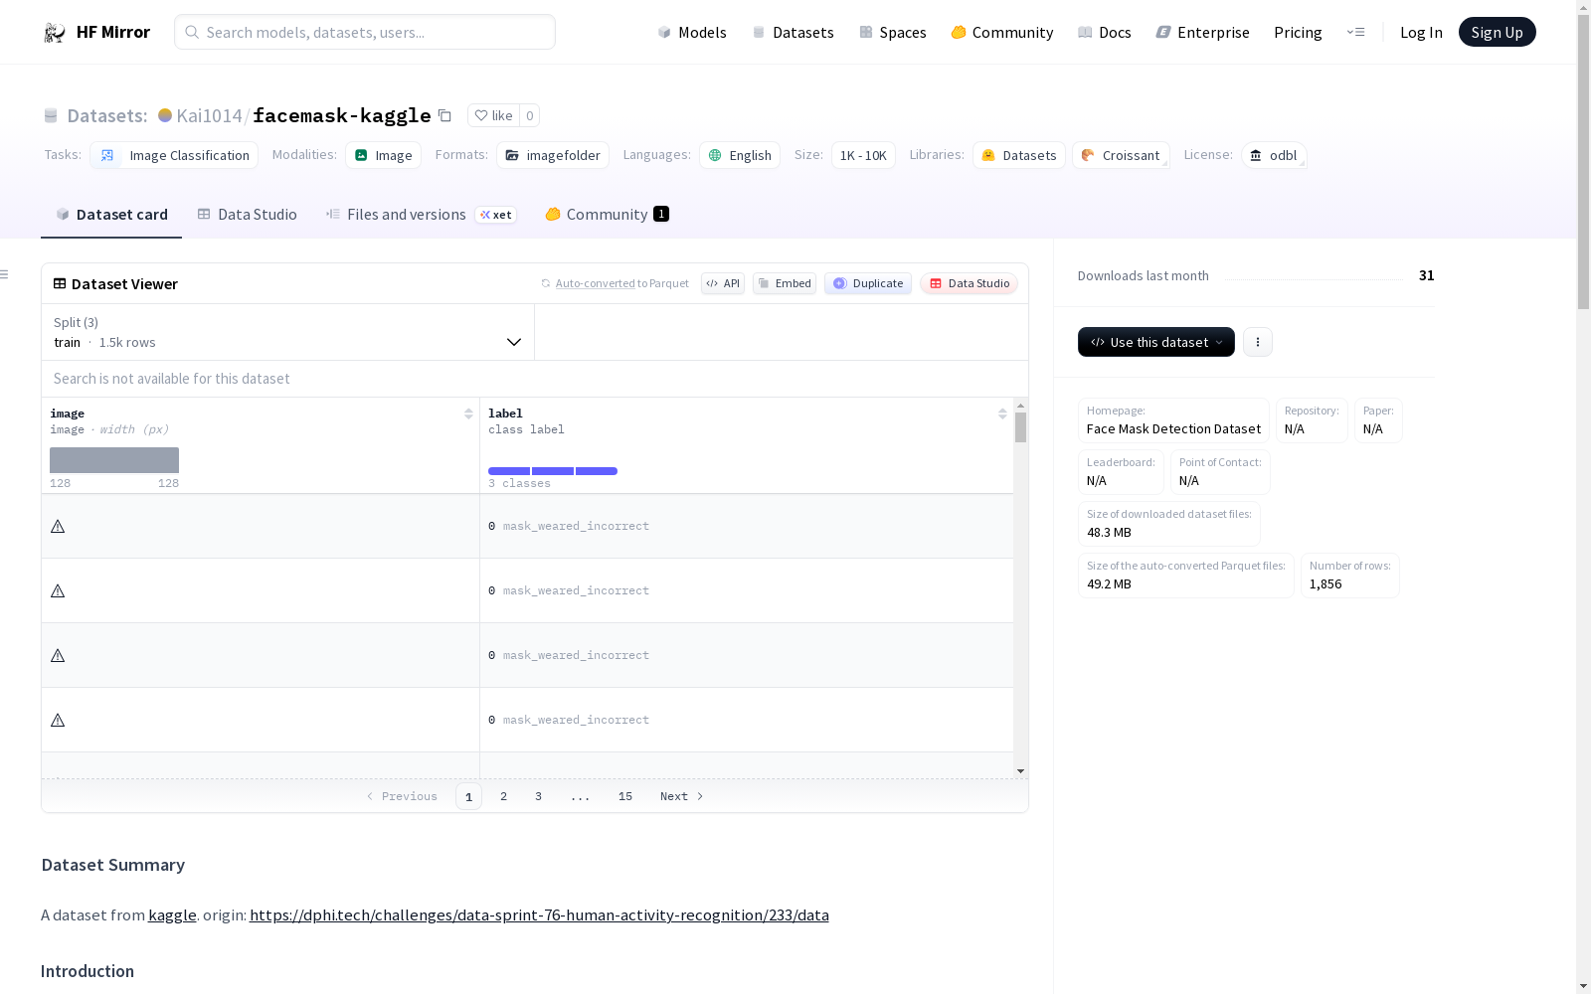
Task: Open Spaces in the top navigation
Action: pos(893,33)
